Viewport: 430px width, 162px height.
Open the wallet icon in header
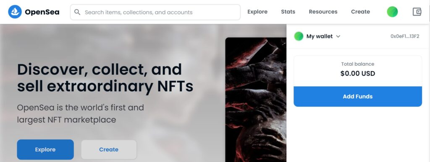point(417,12)
